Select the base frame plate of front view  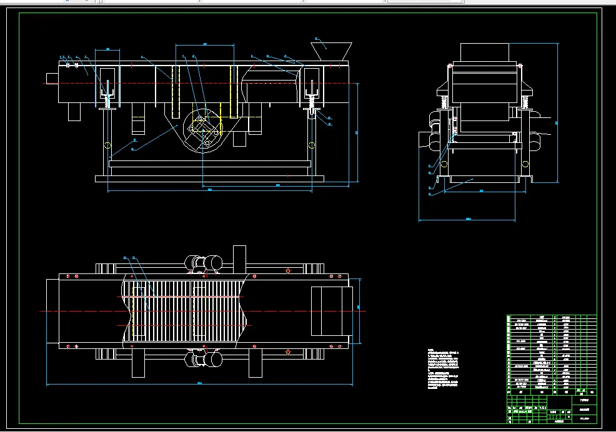209,179
